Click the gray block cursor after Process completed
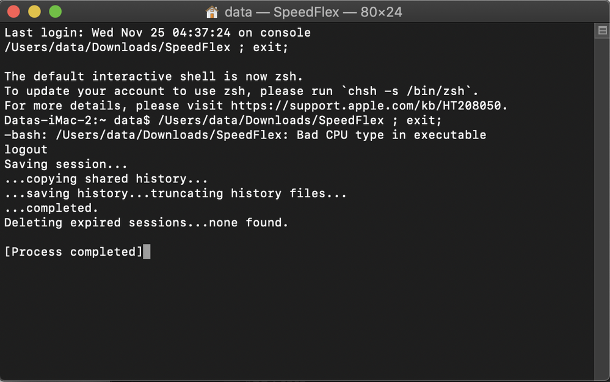Screen dimensions: 610x382 click(147, 252)
